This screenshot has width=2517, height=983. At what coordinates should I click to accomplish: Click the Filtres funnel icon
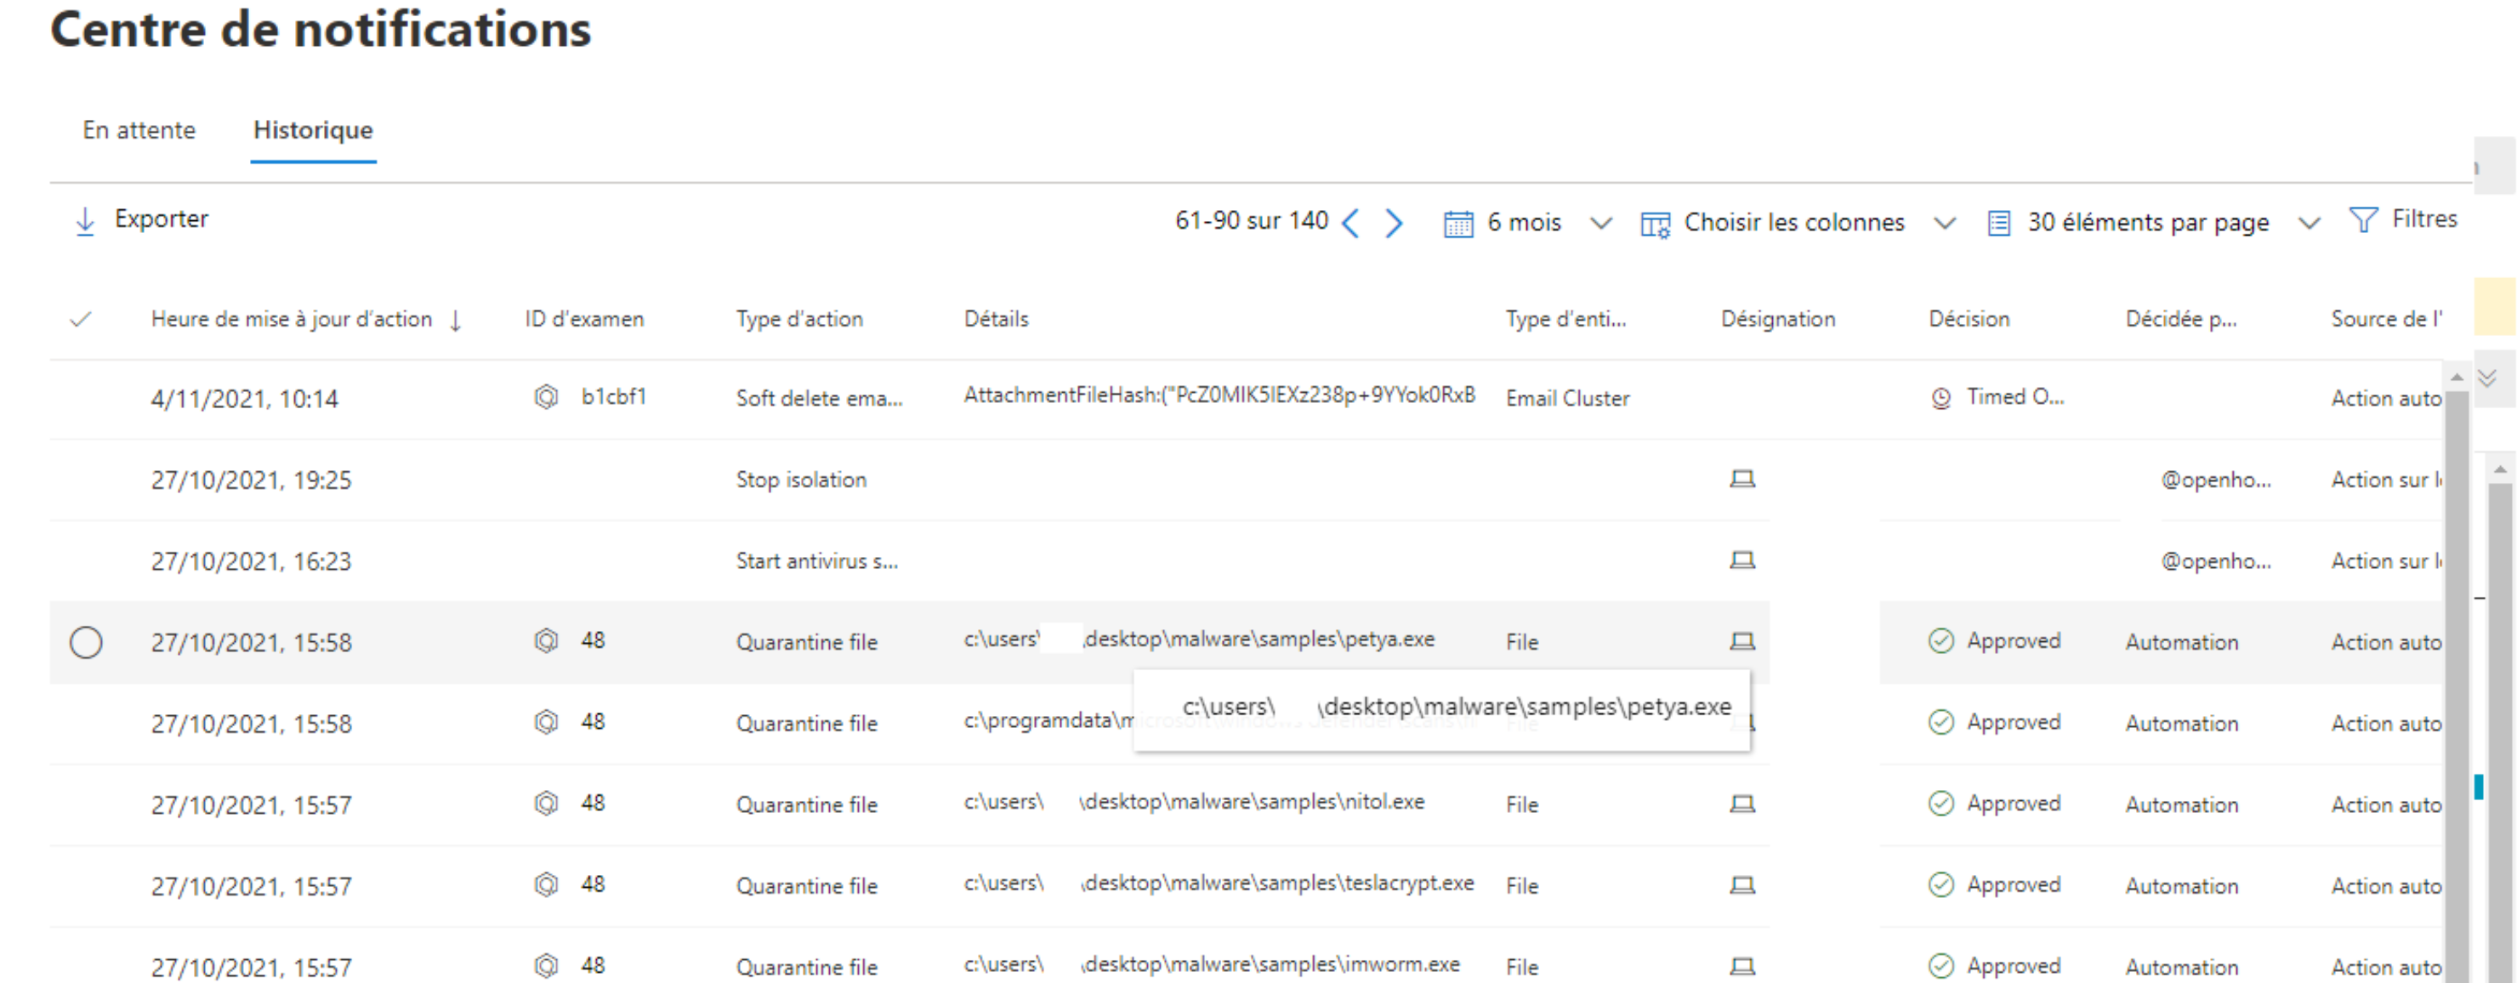(2362, 220)
